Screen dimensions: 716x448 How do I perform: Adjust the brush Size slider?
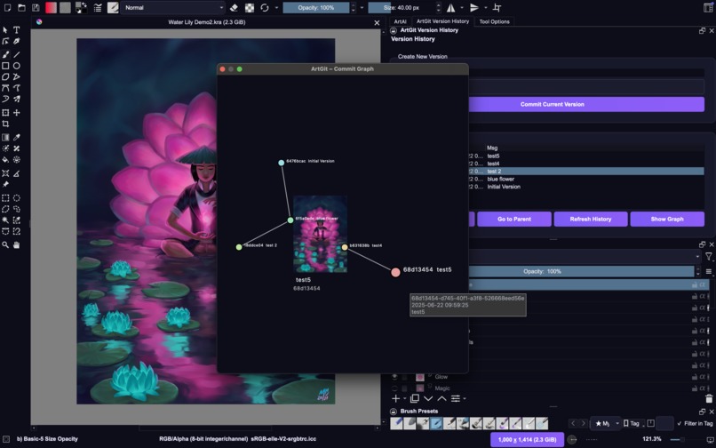pos(402,8)
